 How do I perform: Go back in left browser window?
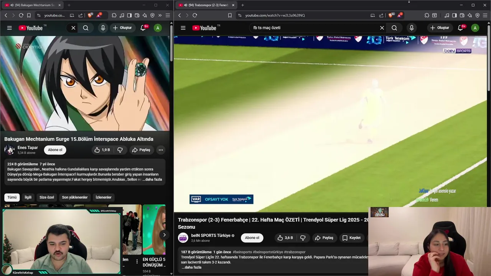6,15
